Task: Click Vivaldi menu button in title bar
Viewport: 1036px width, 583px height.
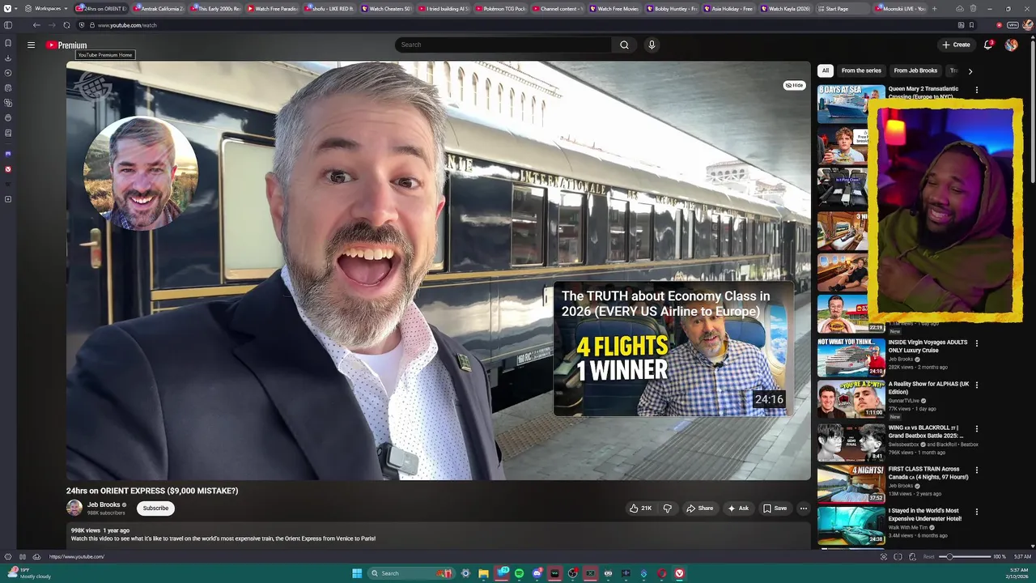Action: (6, 8)
